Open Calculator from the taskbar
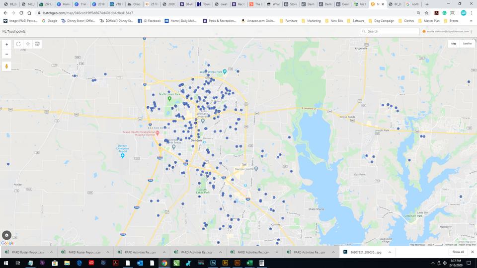This screenshot has width=477, height=268. (262, 263)
